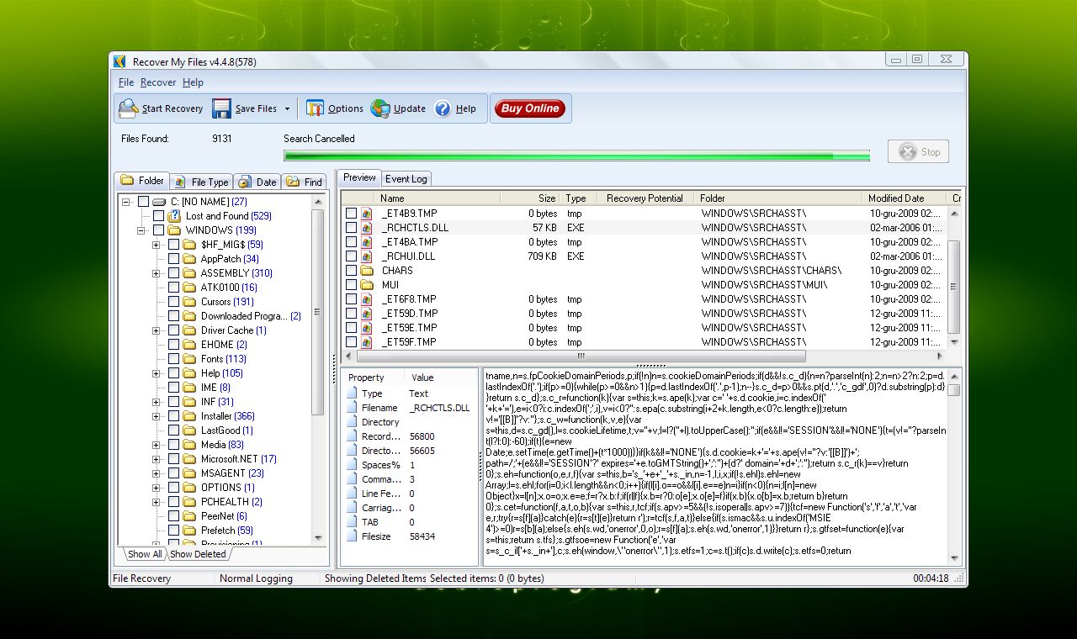1077x639 pixels.
Task: Check the Installer folder checkbox
Action: click(x=173, y=416)
